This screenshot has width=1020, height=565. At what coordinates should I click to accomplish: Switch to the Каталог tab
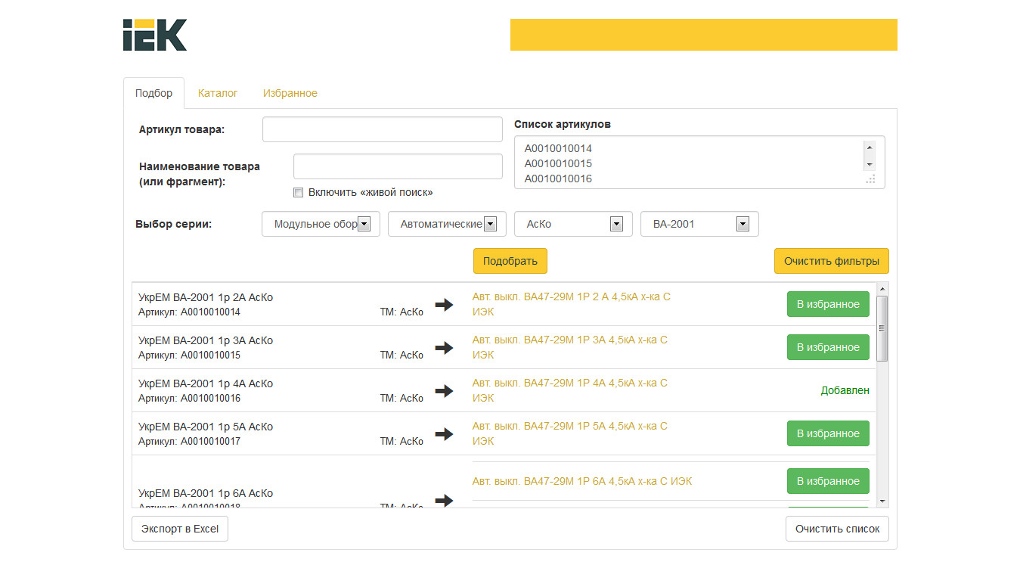click(x=218, y=93)
